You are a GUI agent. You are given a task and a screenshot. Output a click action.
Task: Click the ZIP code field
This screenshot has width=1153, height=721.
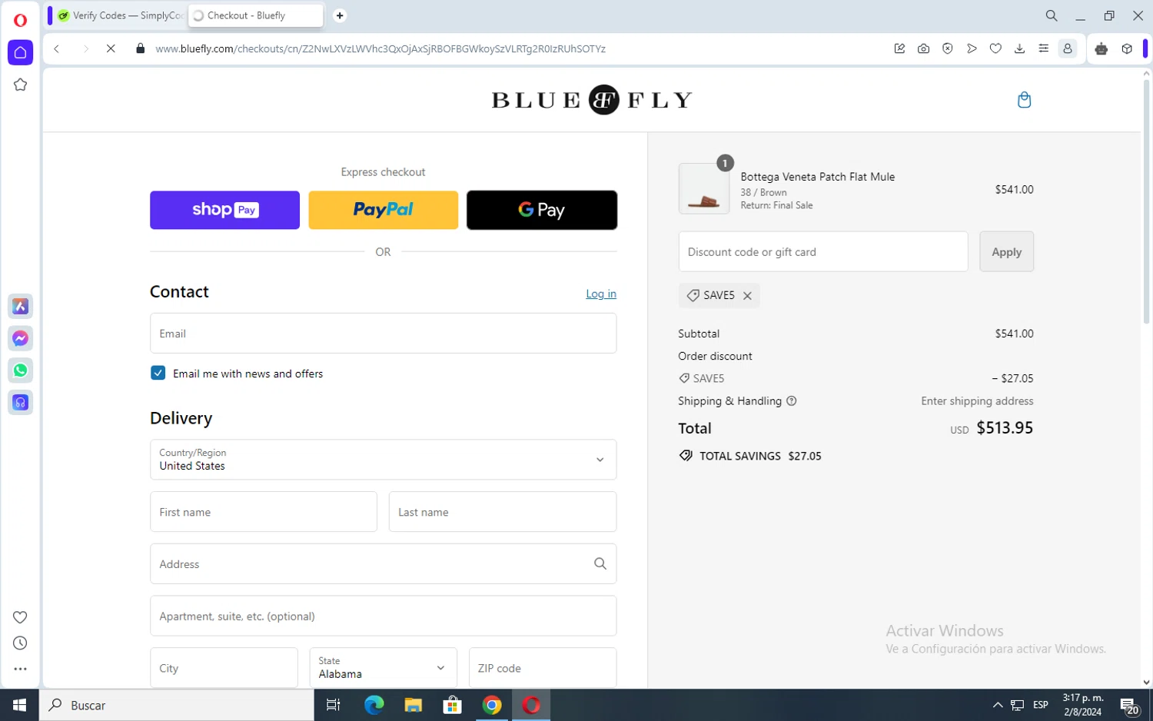(543, 667)
